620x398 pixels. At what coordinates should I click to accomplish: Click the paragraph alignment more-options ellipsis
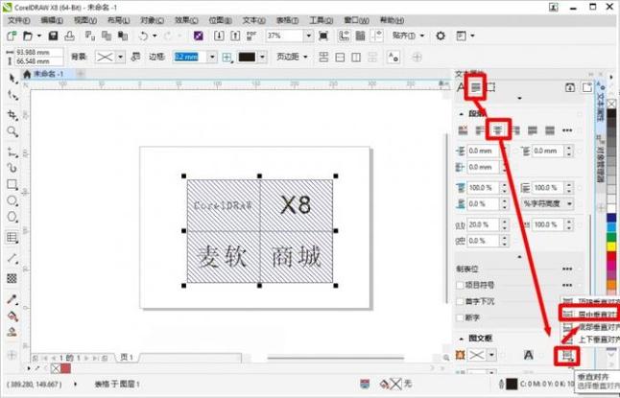pyautogui.click(x=567, y=130)
